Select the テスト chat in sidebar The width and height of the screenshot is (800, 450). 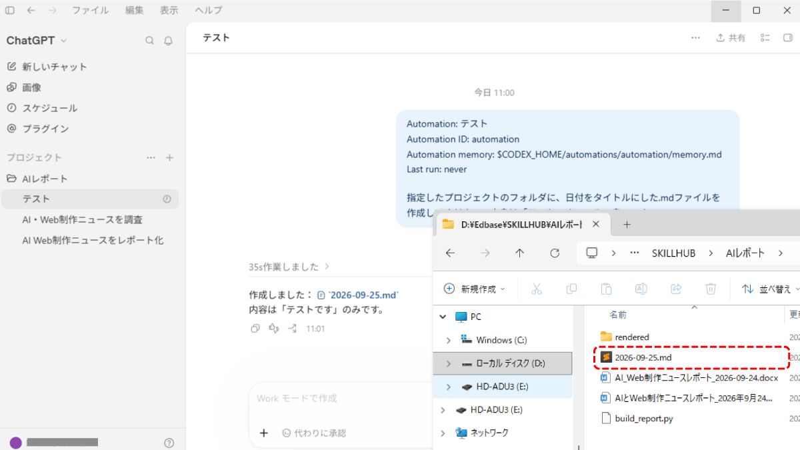click(90, 199)
